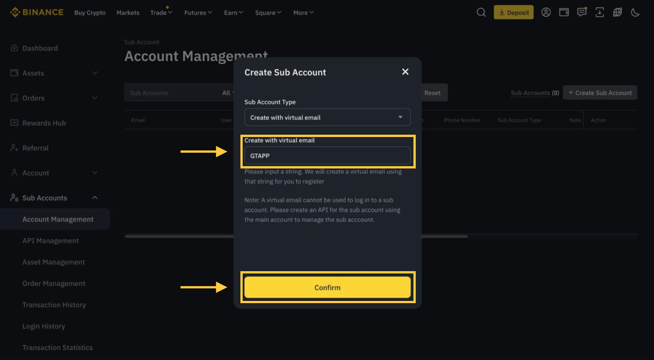This screenshot has width=654, height=360.
Task: Collapse the Sub Accounts sidebar section
Action: [x=94, y=198]
